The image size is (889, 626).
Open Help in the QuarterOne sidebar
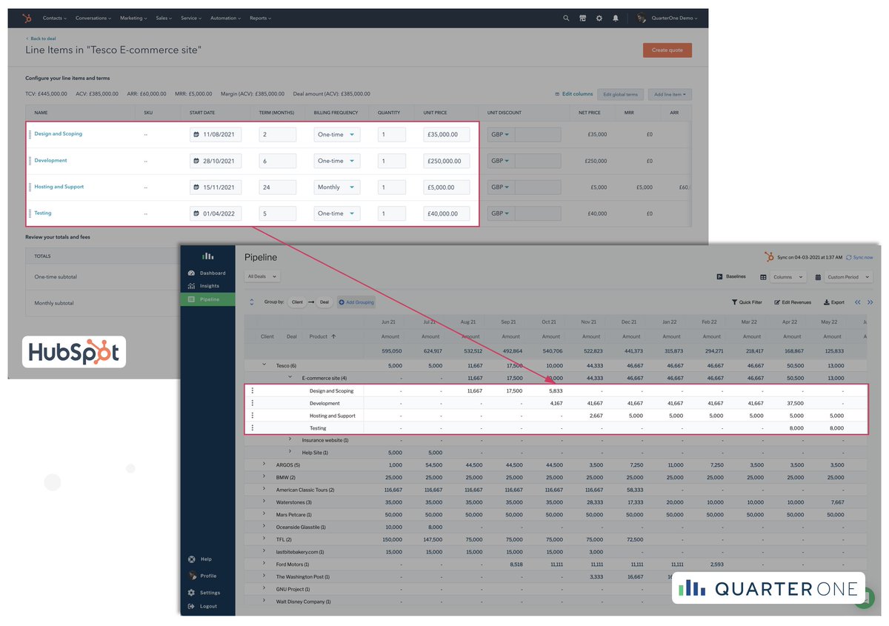[200, 559]
